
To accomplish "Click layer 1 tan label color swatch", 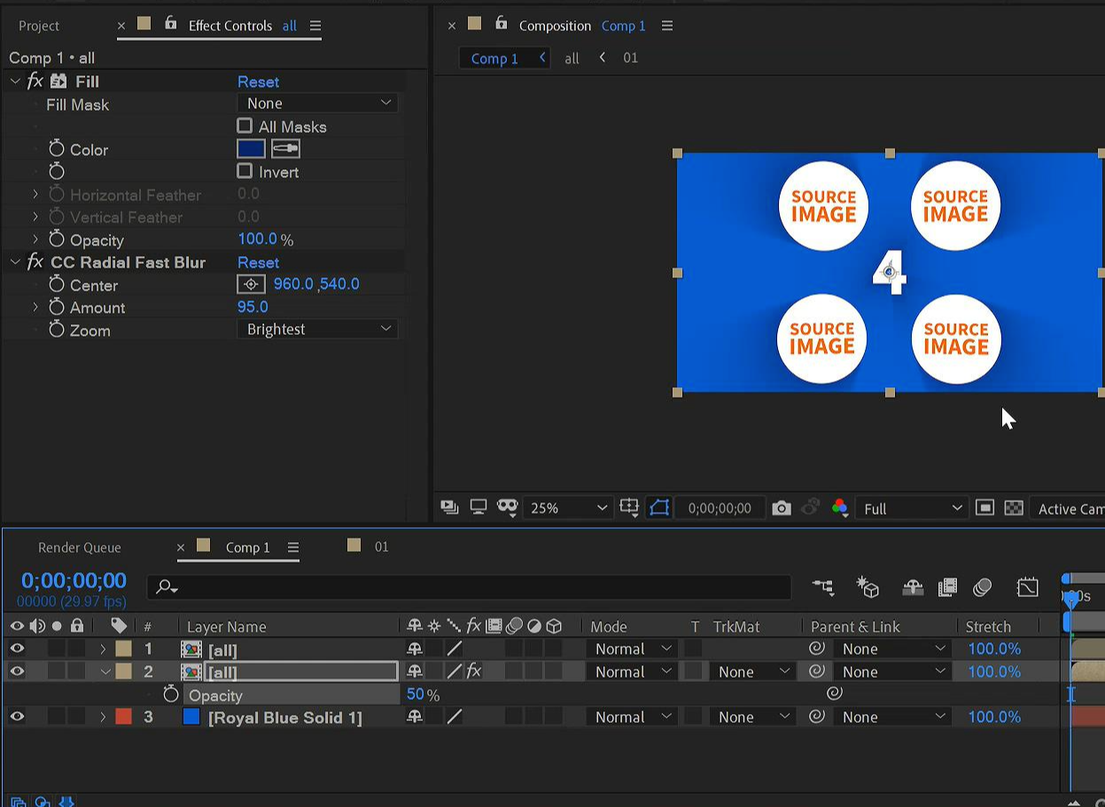I will (x=123, y=648).
